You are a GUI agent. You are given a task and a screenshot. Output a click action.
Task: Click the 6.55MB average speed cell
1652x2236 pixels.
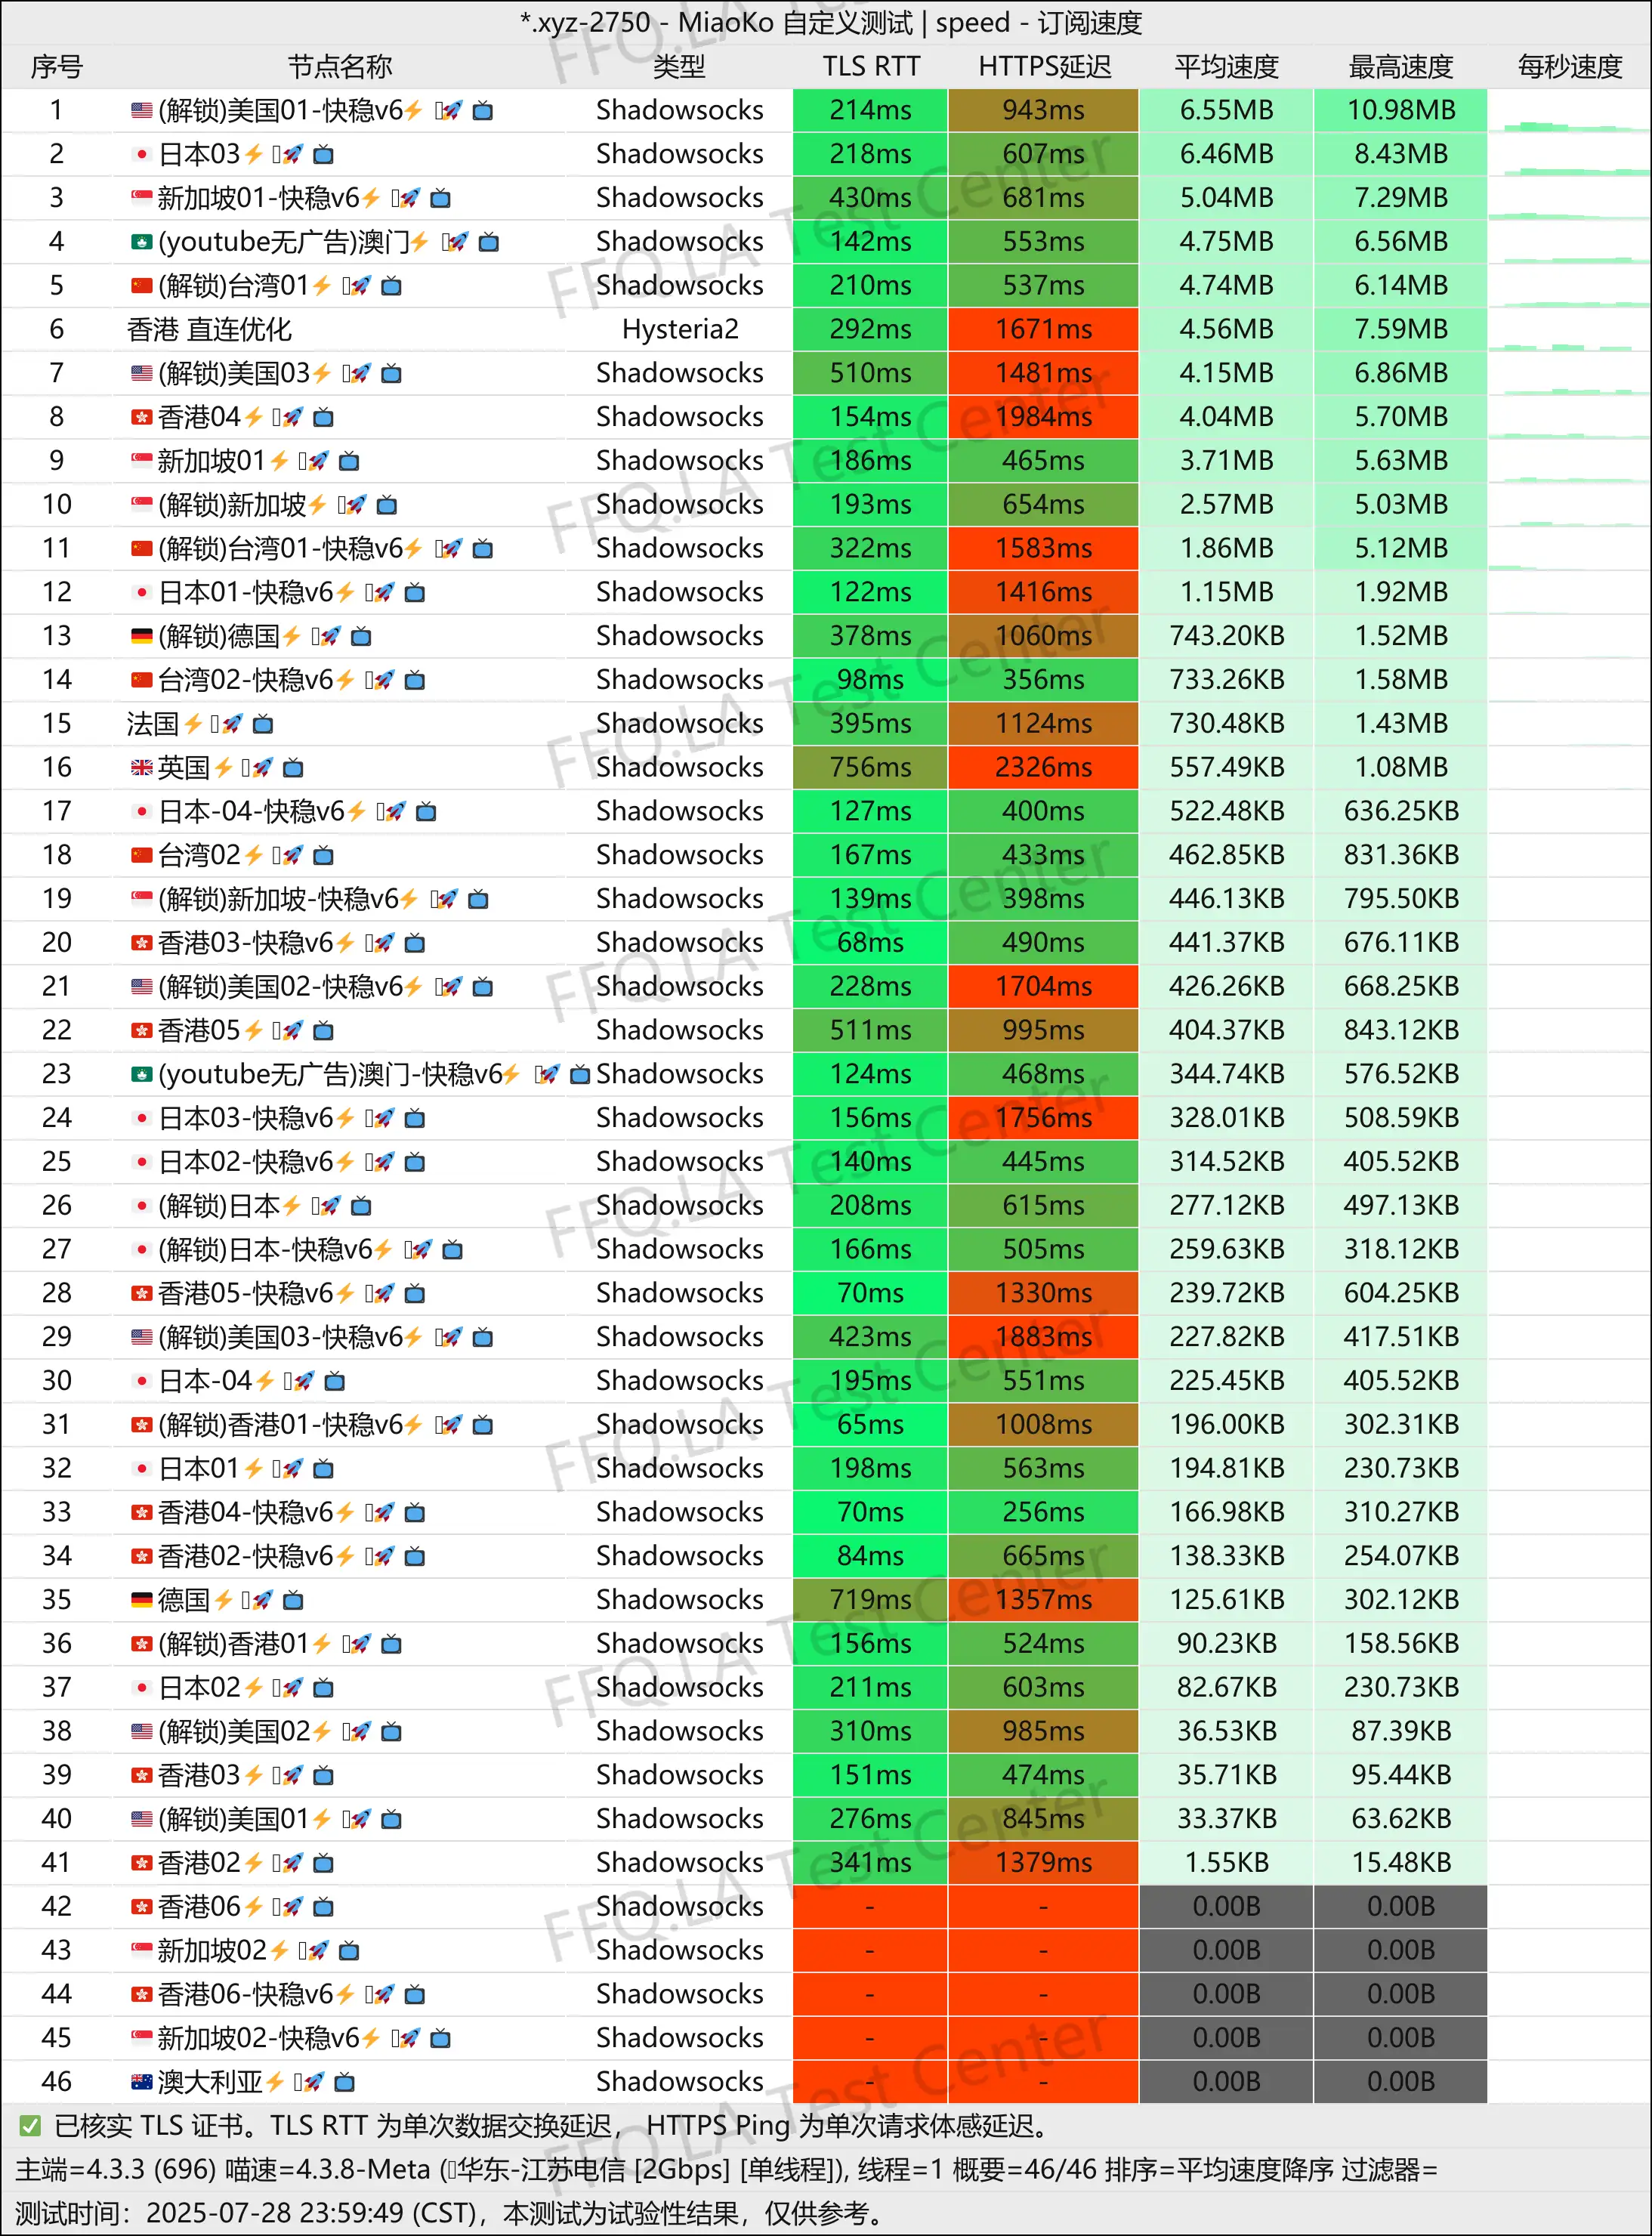click(x=1226, y=111)
